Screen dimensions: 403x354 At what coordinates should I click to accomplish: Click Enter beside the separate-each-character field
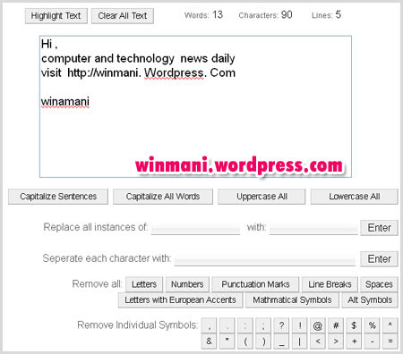tap(379, 259)
